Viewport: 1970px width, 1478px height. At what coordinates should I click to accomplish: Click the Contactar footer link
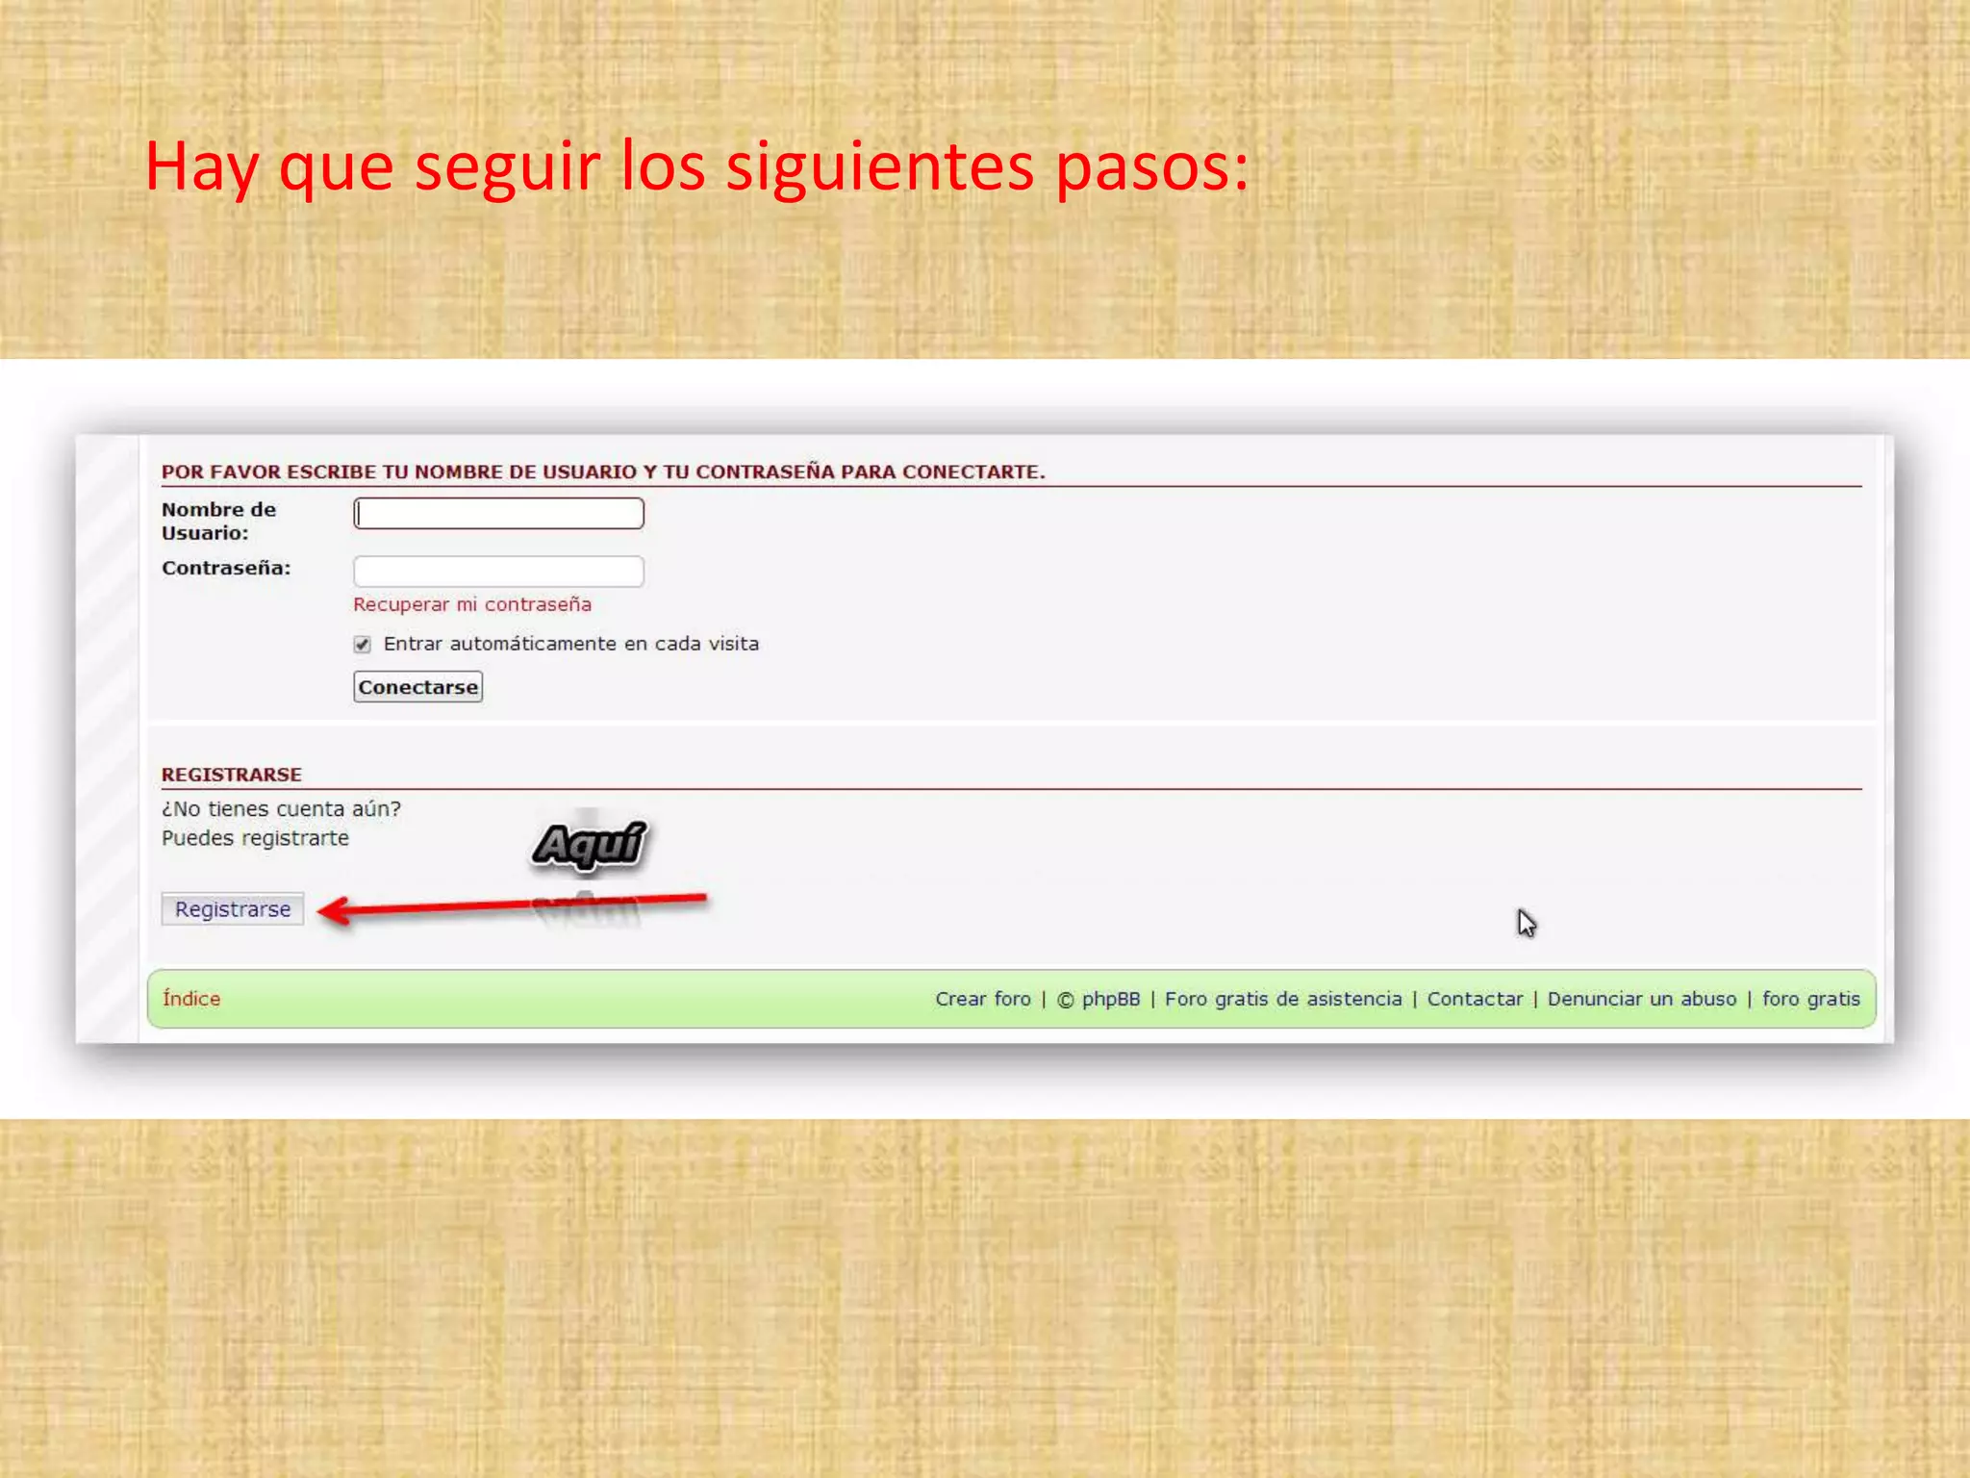tap(1475, 999)
